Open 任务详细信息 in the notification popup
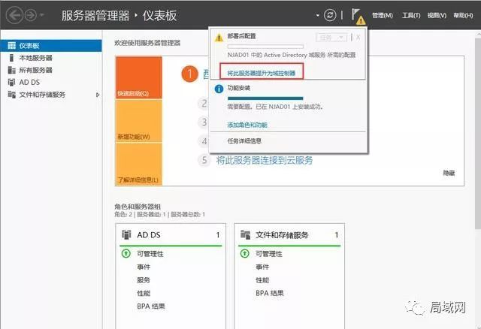This screenshot has height=329, width=481. pyautogui.click(x=244, y=141)
